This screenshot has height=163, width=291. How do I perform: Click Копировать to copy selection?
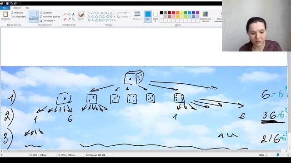coord(19,17)
